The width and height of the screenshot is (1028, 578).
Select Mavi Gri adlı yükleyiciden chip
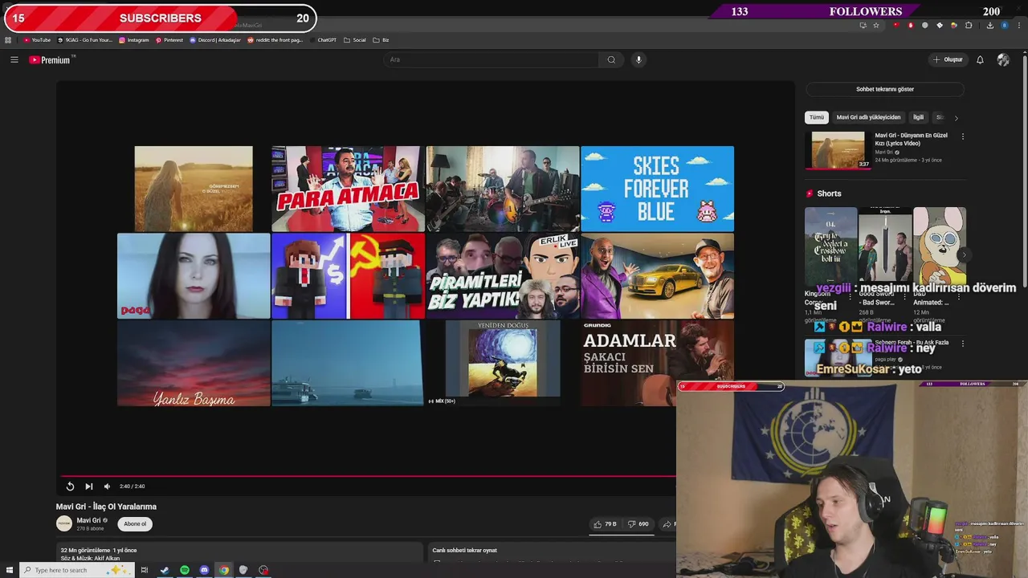pos(868,117)
